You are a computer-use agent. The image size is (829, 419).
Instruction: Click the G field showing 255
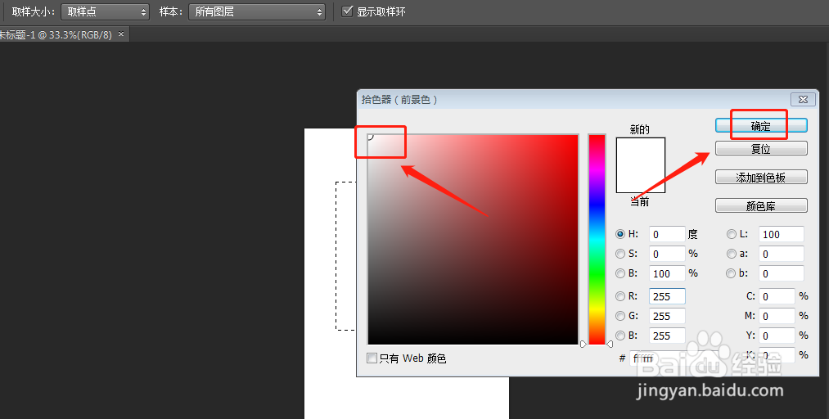coord(667,316)
